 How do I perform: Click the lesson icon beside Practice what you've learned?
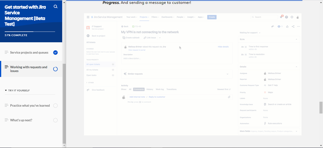point(6,105)
